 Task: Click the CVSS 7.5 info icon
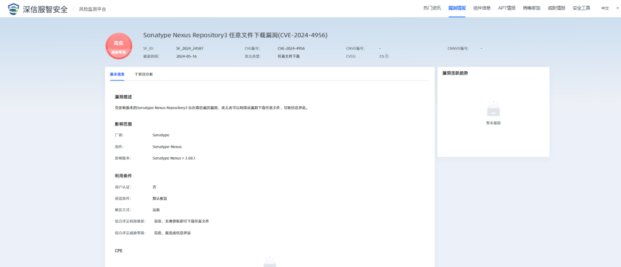[x=386, y=56]
